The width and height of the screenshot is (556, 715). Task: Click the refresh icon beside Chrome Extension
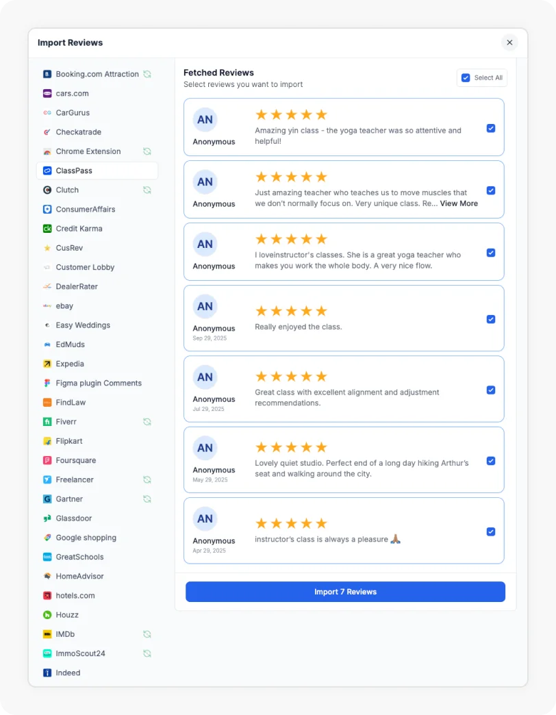coord(147,151)
